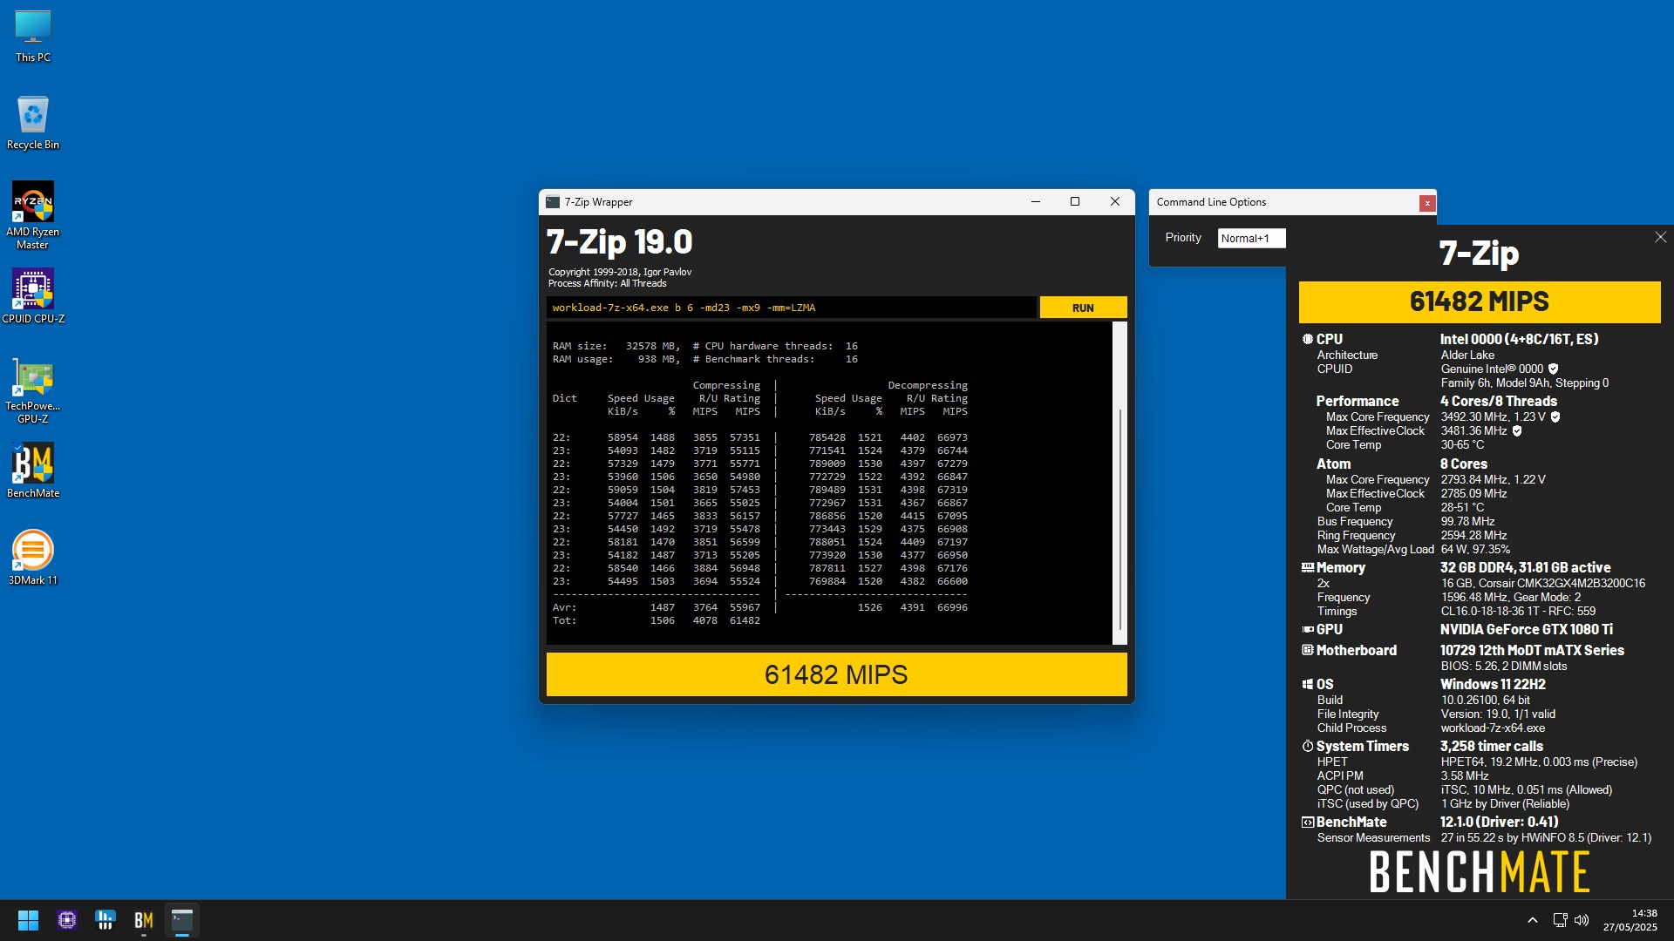Click the '7-Zip 19.0' heading
1674x941 pixels.
pos(619,242)
